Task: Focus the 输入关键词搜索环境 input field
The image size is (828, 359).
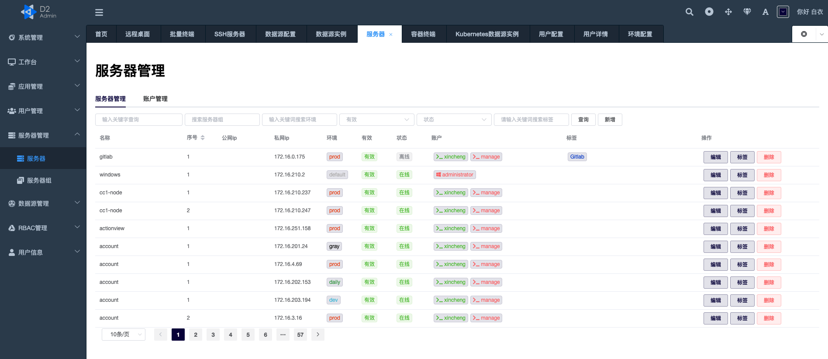Action: tap(300, 120)
